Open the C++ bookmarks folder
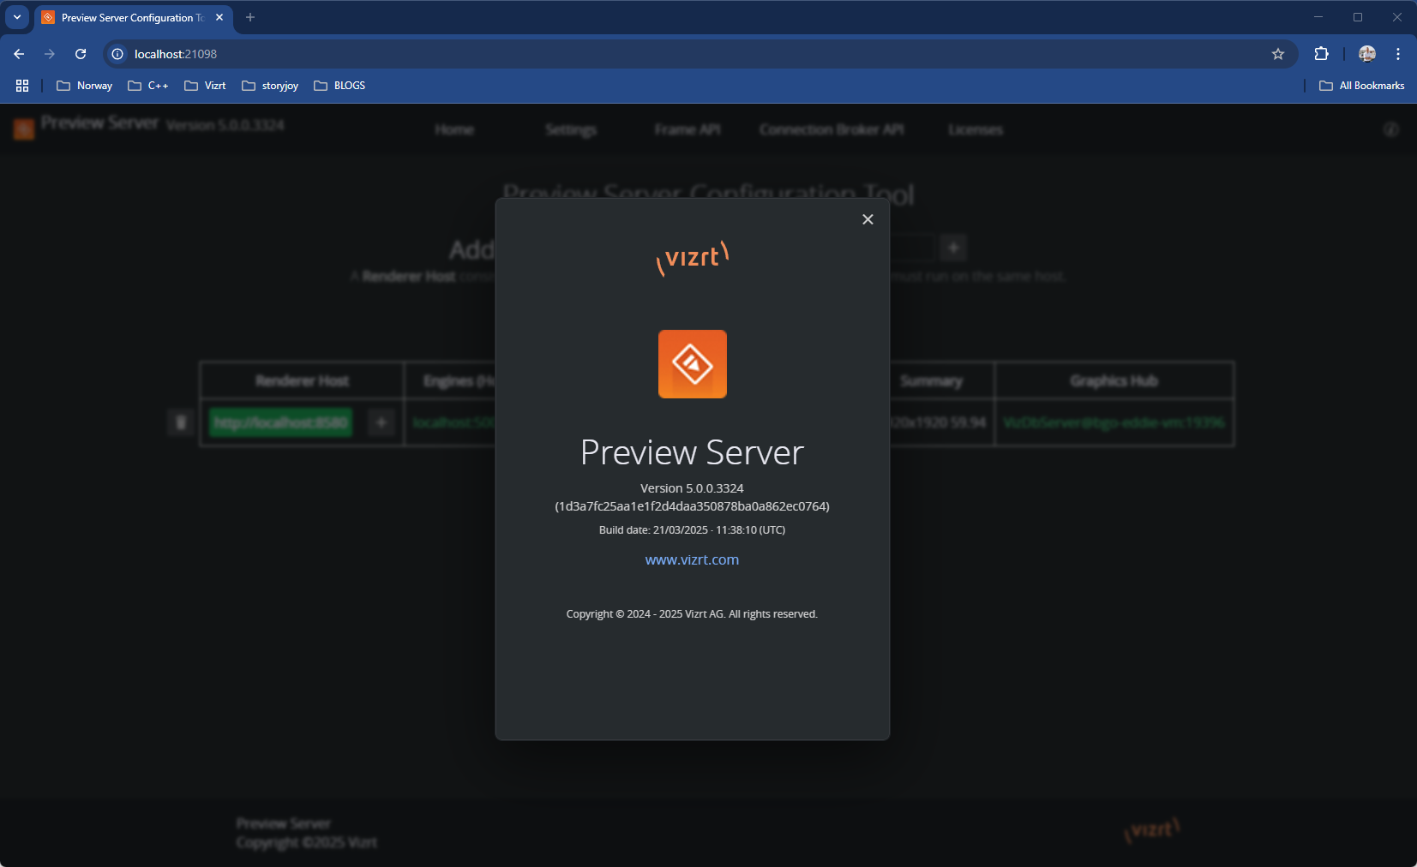1417x867 pixels. 147,86
